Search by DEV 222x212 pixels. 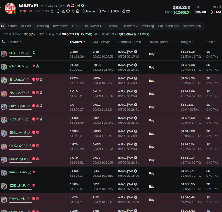point(114,11)
